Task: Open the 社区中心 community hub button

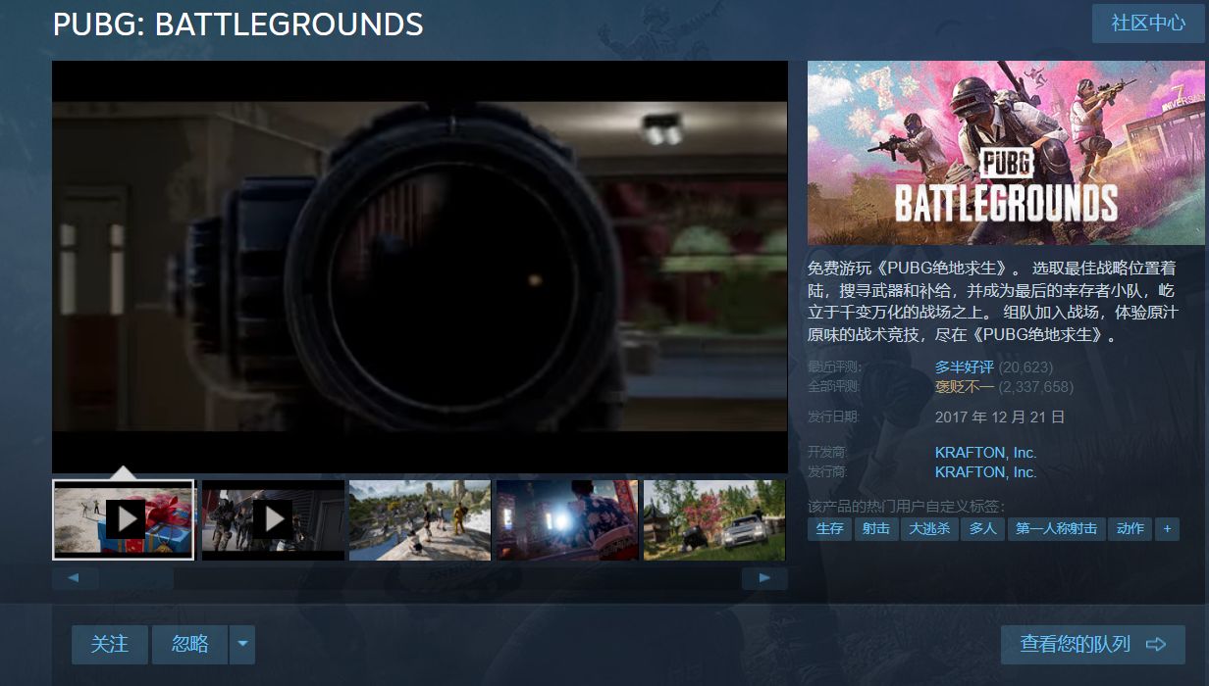Action: (x=1148, y=24)
